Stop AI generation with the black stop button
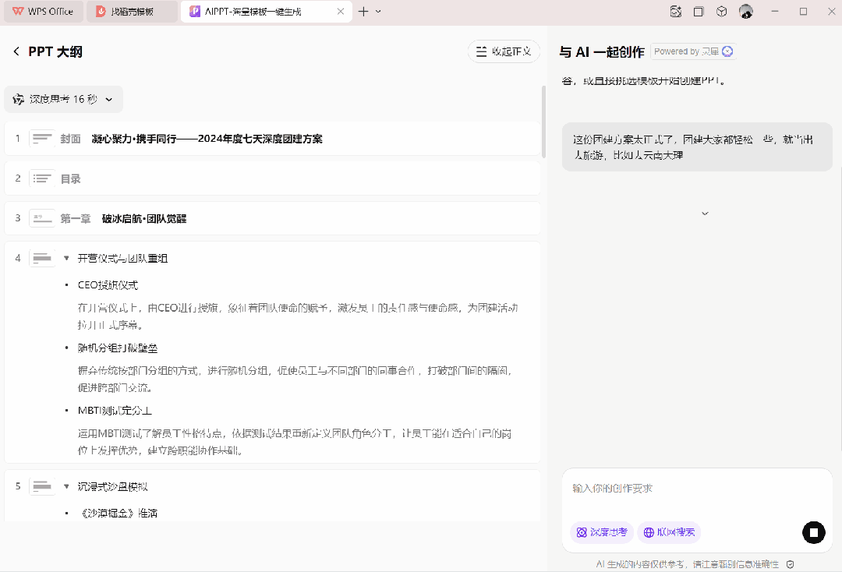Image resolution: width=842 pixels, height=572 pixels. (813, 532)
